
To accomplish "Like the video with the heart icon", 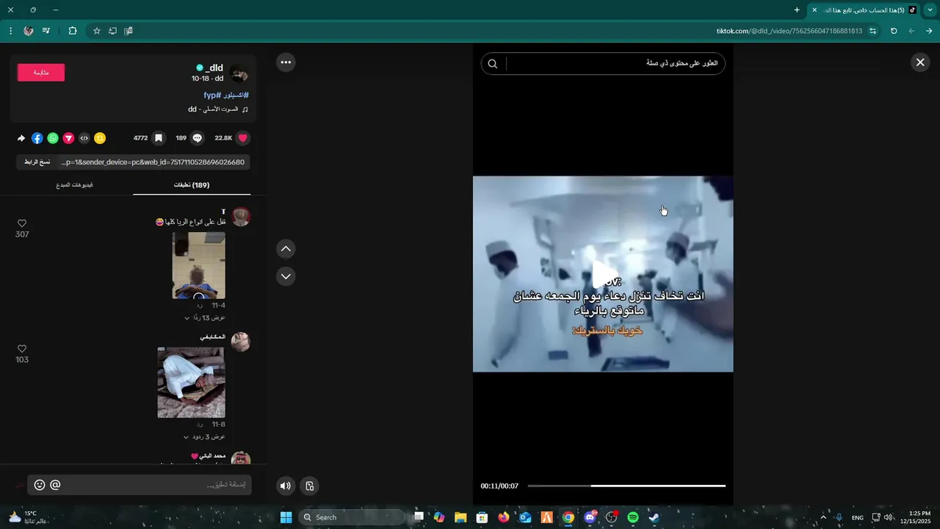I will pyautogui.click(x=243, y=138).
